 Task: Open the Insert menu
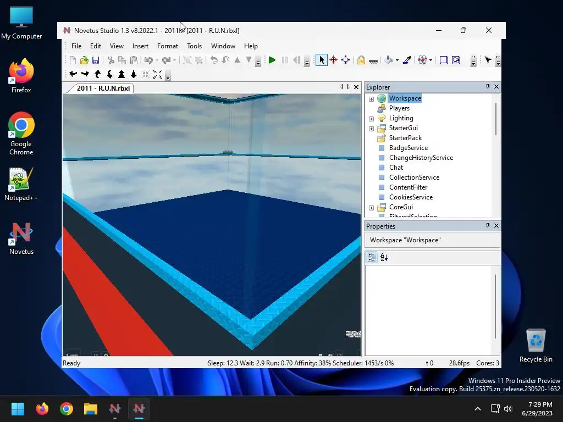(140, 46)
